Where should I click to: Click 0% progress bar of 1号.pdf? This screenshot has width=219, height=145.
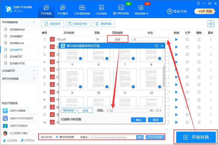coord(150,39)
